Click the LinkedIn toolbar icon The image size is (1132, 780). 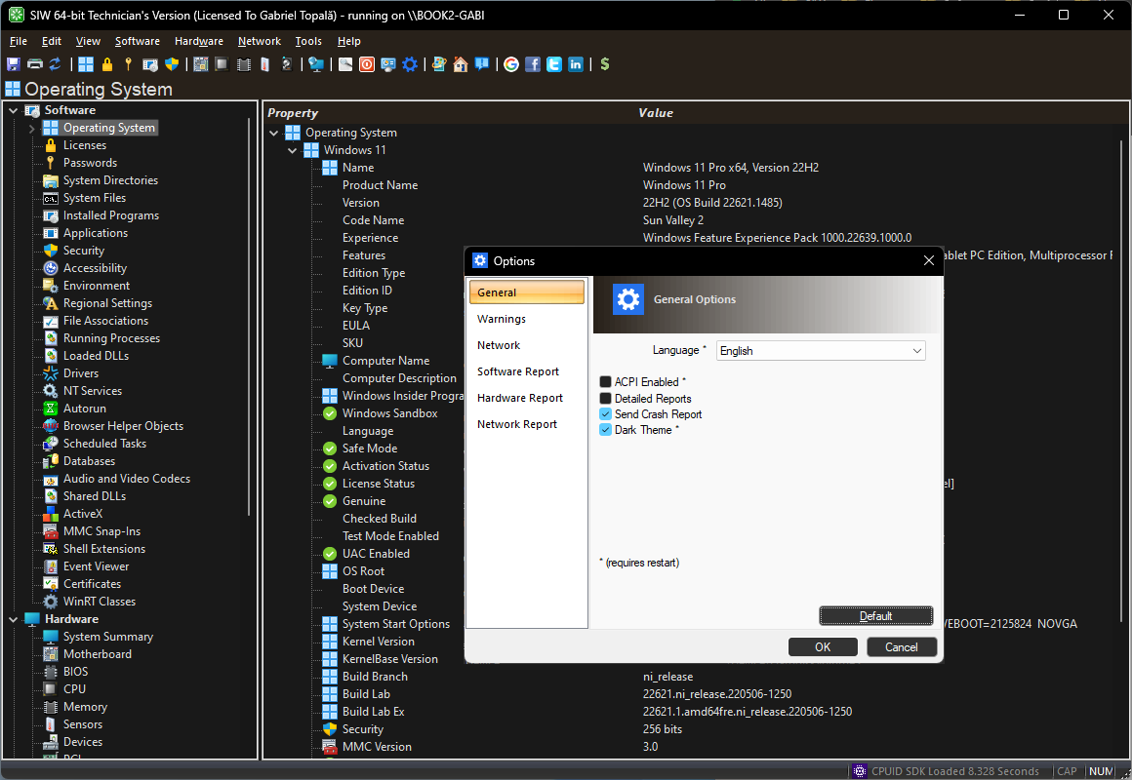point(576,64)
